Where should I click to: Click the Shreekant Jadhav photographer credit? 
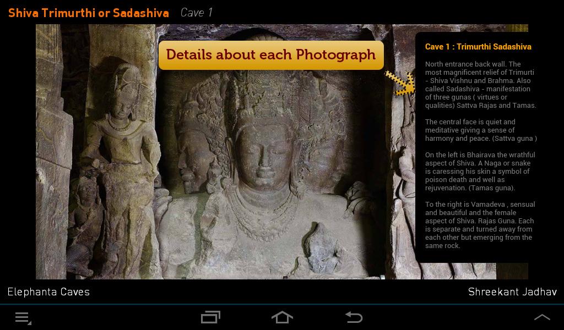(512, 292)
